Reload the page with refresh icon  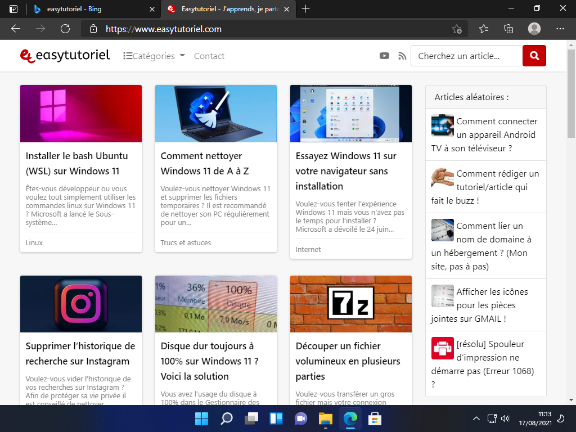point(65,29)
